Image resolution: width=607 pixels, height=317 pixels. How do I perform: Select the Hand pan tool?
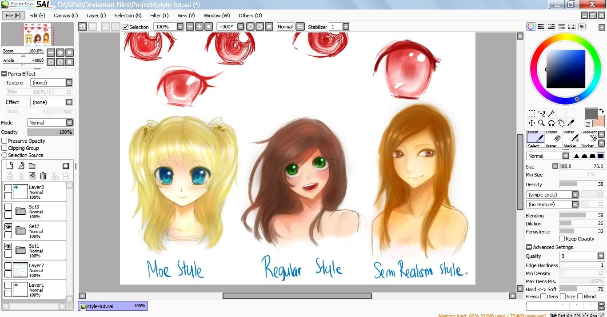coord(561,123)
